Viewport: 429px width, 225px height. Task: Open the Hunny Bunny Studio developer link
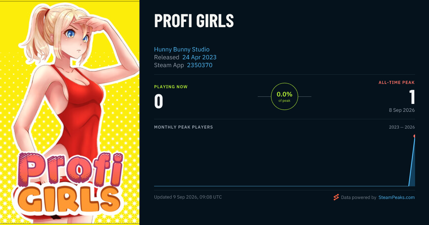182,49
